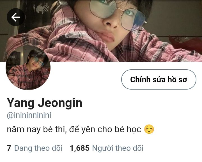View the header banner photo

point(101,31)
